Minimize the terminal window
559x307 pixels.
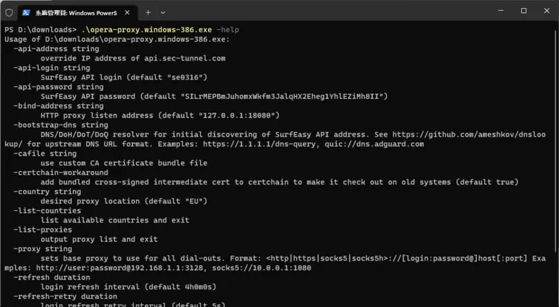[500, 11]
